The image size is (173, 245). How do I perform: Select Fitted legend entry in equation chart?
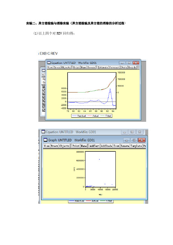click(x=106, y=116)
